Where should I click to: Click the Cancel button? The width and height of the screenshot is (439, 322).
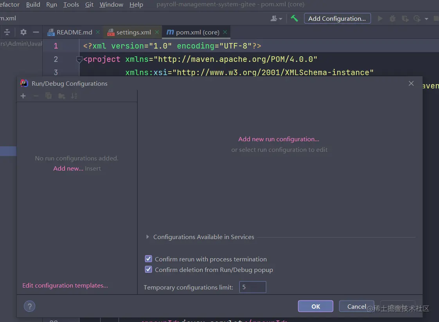click(356, 306)
